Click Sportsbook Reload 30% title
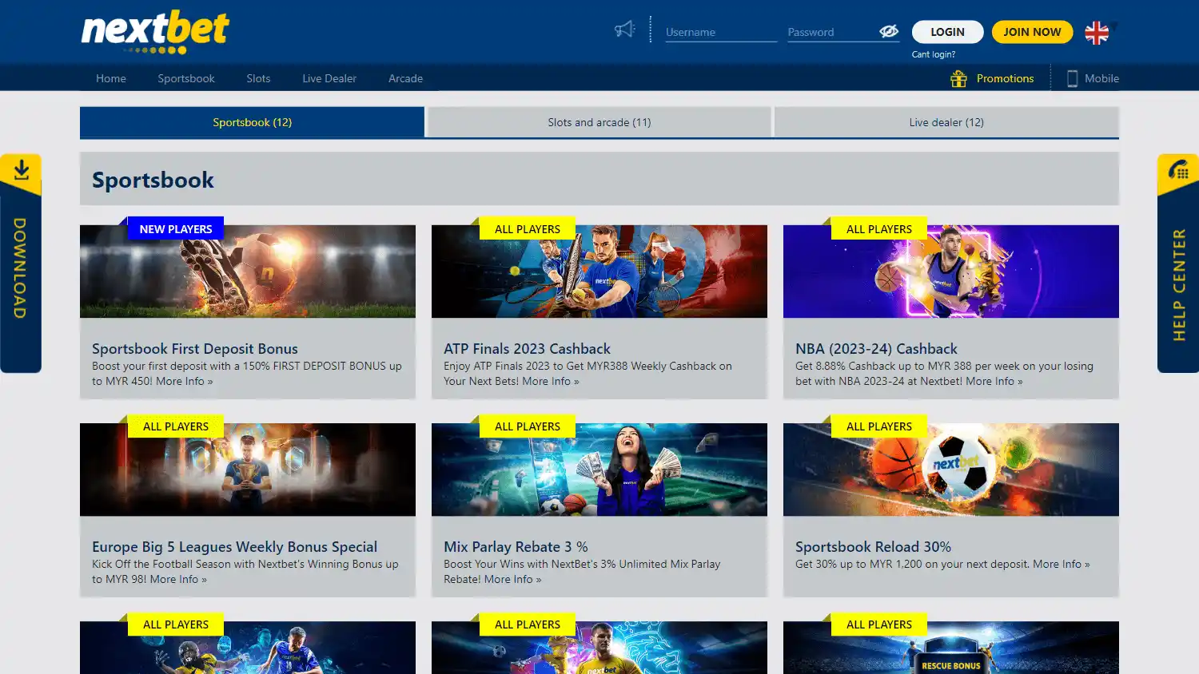Viewport: 1199px width, 674px height. coord(873,547)
